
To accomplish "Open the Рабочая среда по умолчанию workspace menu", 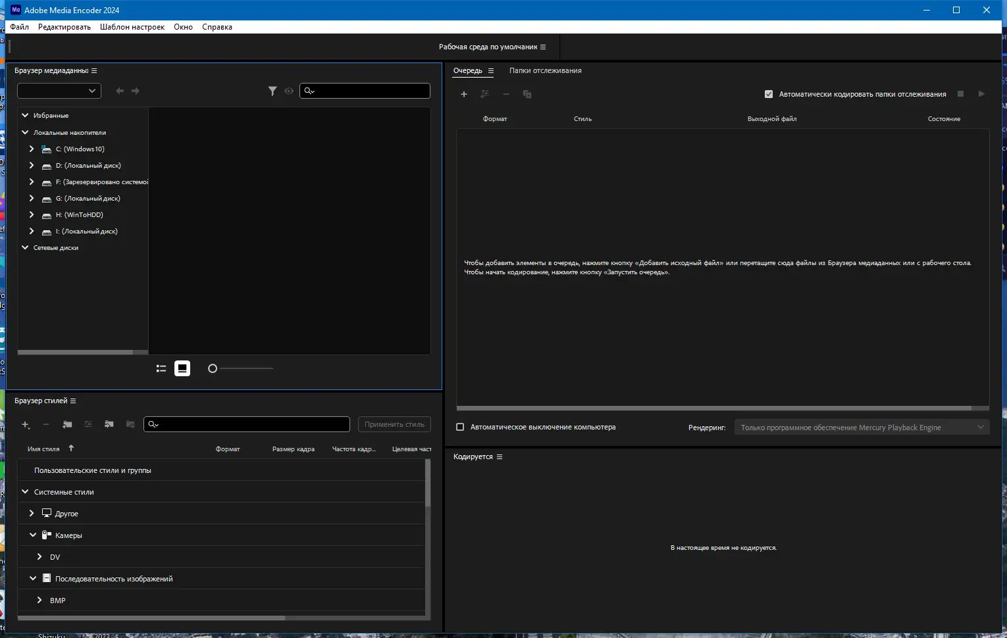I will [492, 47].
